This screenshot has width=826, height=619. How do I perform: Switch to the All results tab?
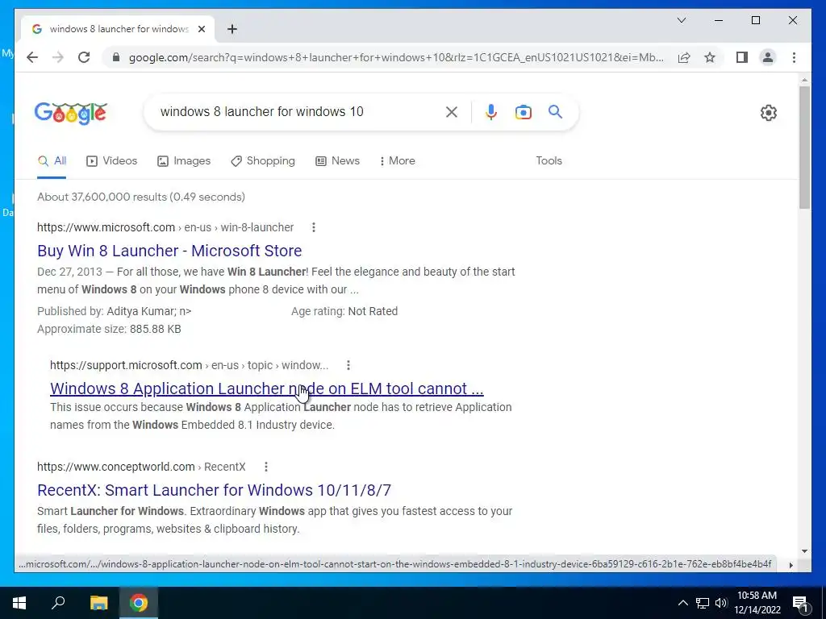coord(52,161)
